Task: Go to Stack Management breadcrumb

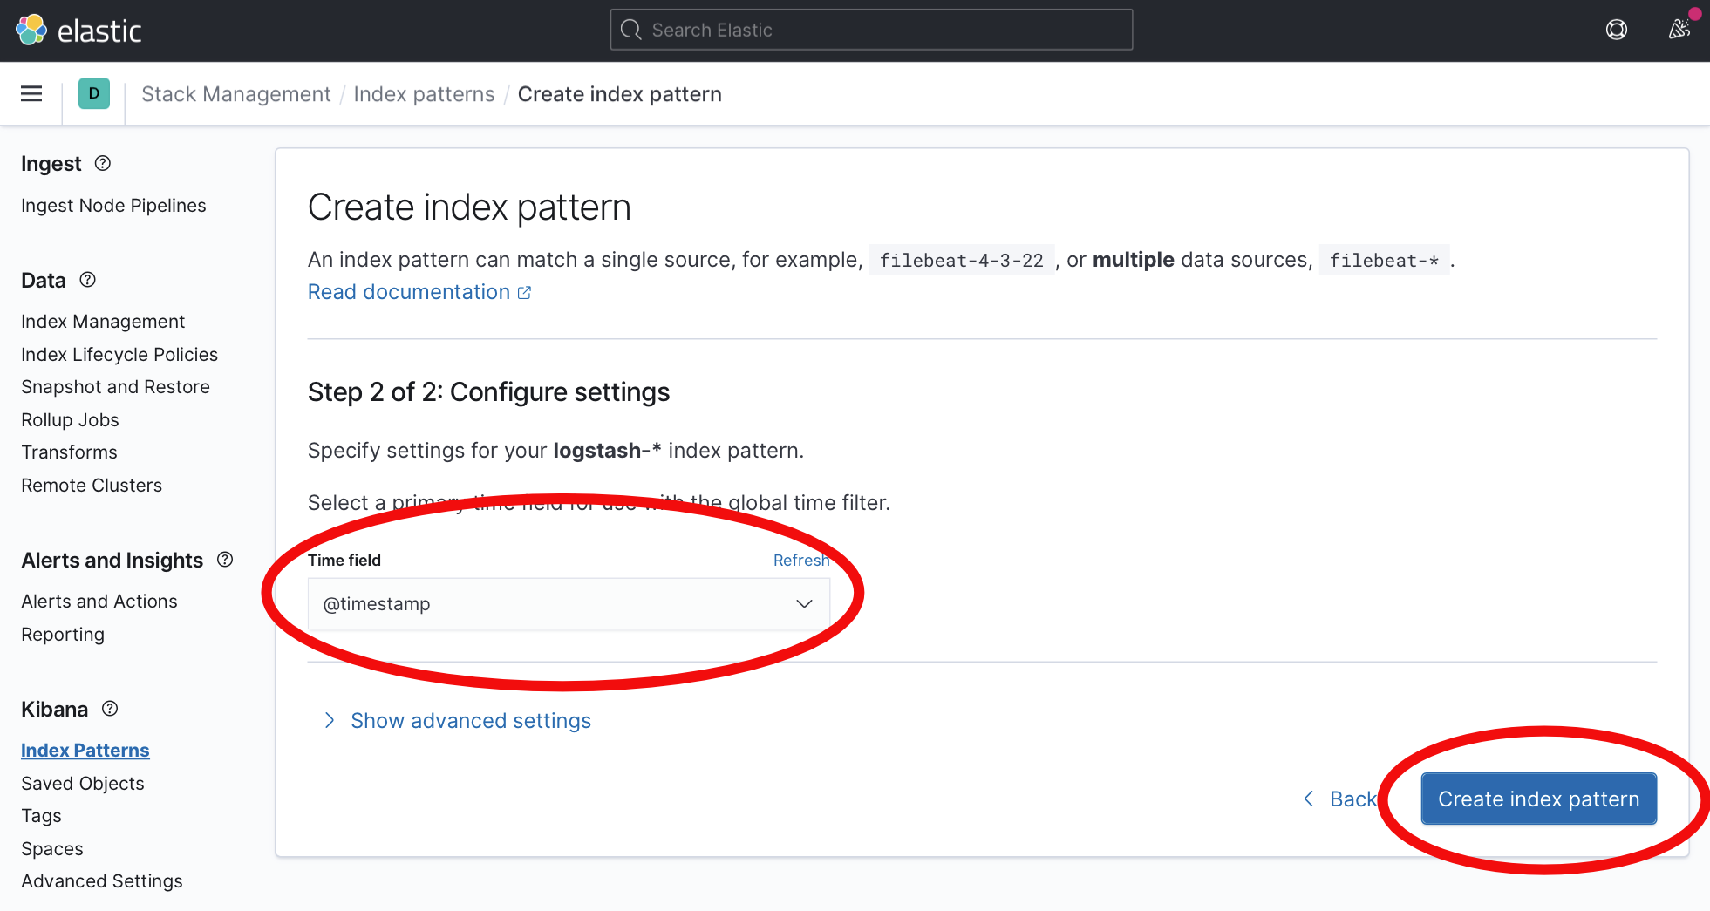Action: tap(235, 93)
